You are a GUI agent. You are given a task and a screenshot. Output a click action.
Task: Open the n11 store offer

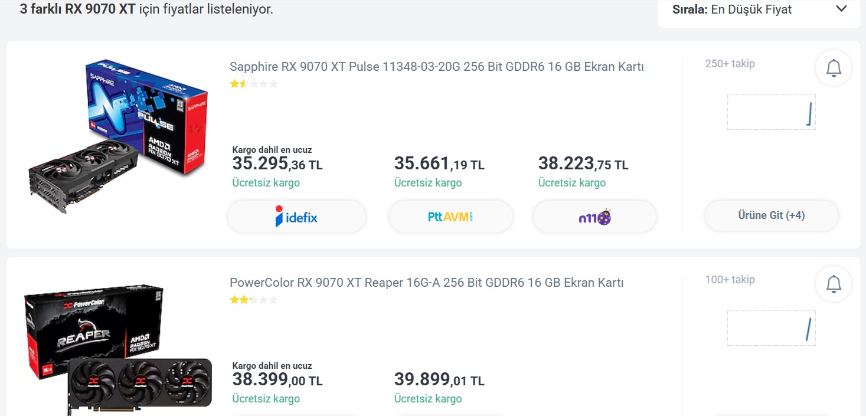pos(594,217)
